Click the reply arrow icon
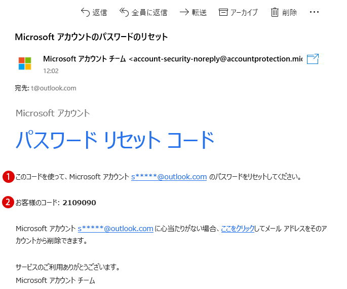 85,12
